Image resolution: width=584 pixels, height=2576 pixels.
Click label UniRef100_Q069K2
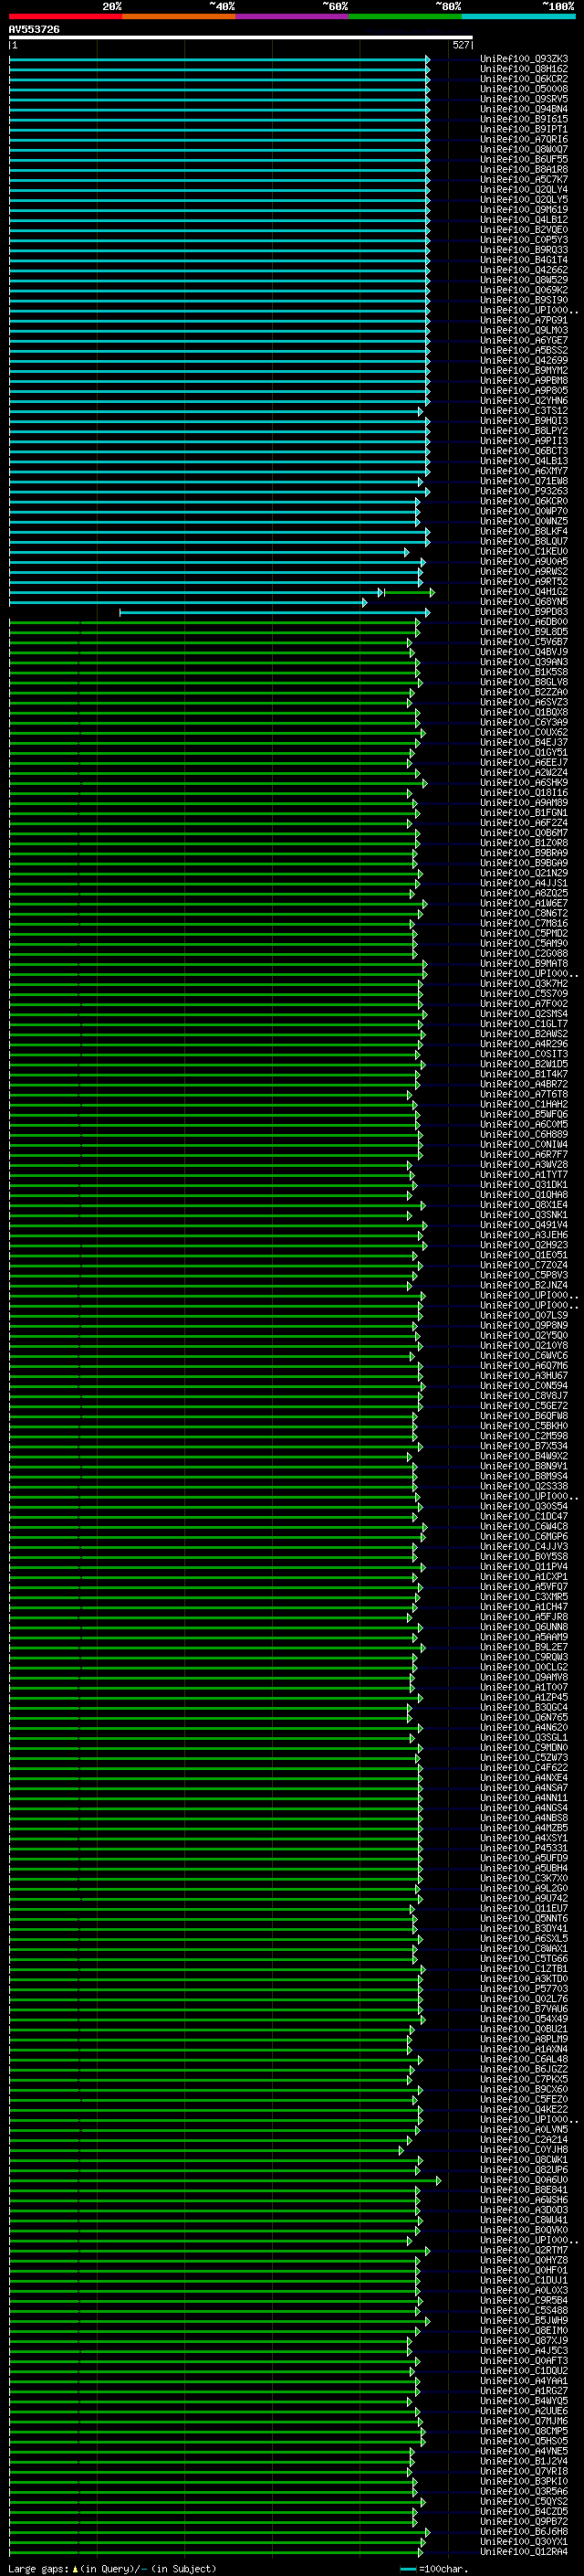(524, 290)
